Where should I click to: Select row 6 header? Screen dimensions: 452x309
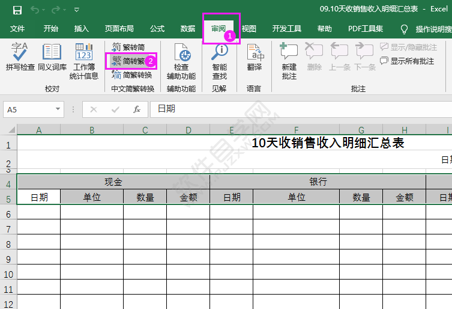pyautogui.click(x=8, y=212)
